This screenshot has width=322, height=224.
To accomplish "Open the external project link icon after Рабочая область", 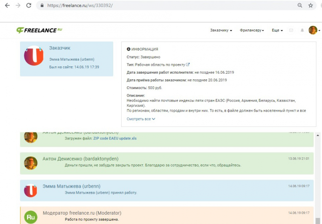I will [188, 64].
